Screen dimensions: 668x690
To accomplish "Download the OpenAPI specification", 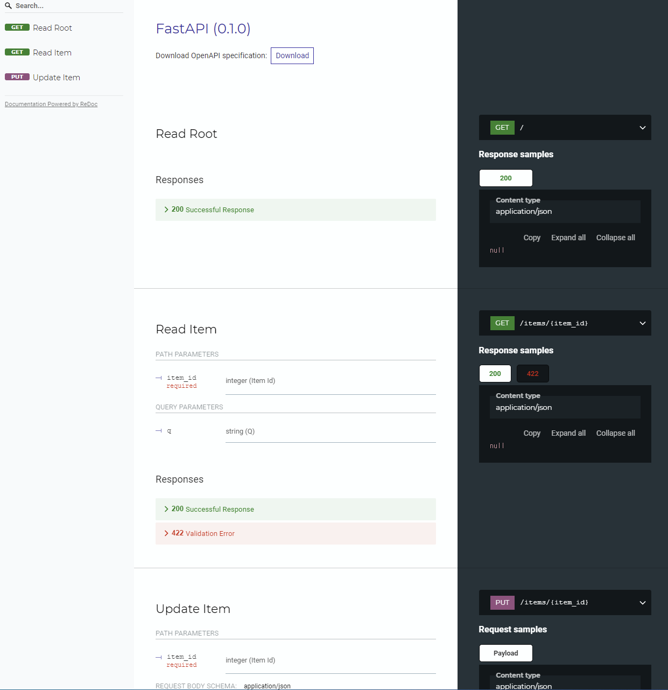I will [292, 55].
